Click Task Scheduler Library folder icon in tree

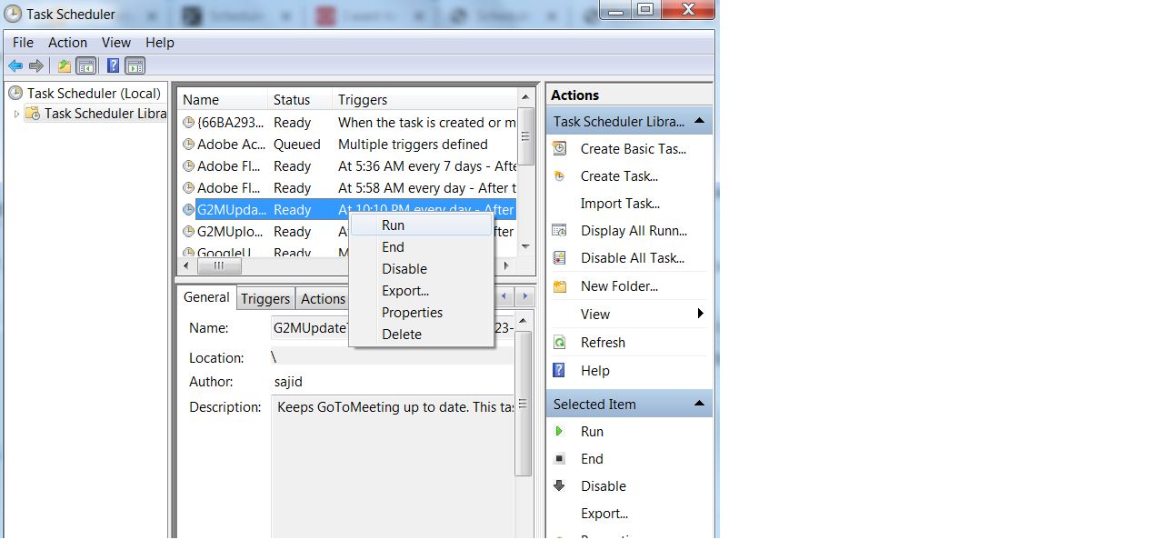pyautogui.click(x=33, y=114)
